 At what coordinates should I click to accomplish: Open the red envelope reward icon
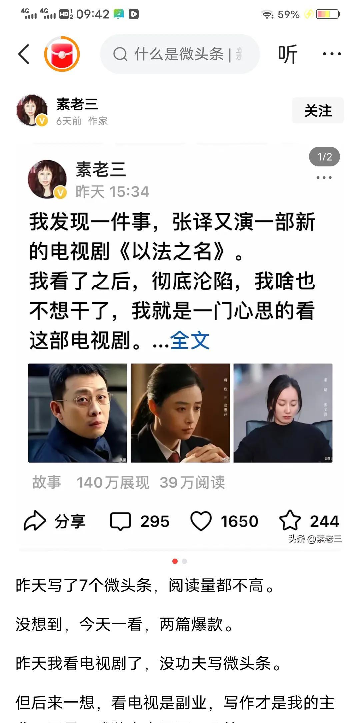pos(62,54)
